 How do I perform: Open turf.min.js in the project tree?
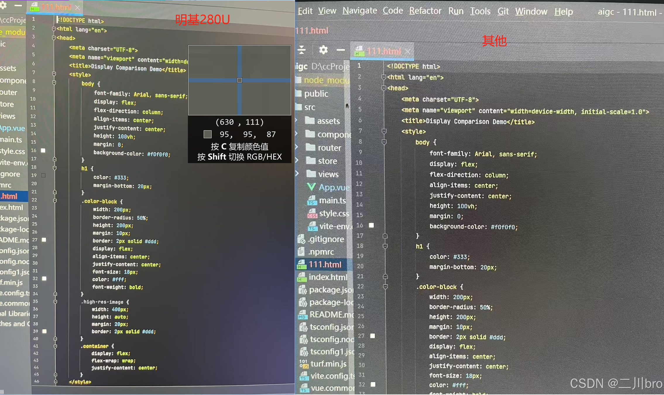pyautogui.click(x=328, y=364)
